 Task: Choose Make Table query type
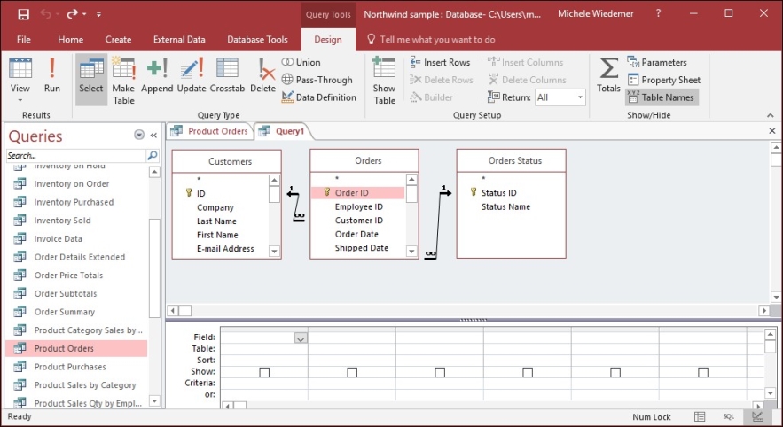(x=123, y=81)
